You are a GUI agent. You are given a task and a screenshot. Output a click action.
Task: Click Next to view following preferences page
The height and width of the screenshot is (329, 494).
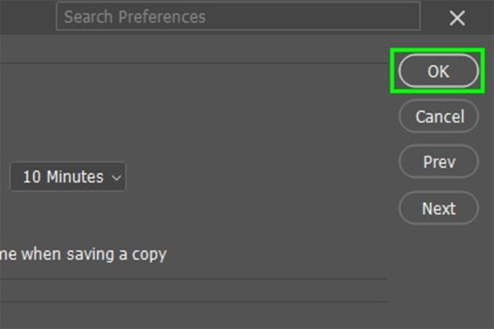438,208
